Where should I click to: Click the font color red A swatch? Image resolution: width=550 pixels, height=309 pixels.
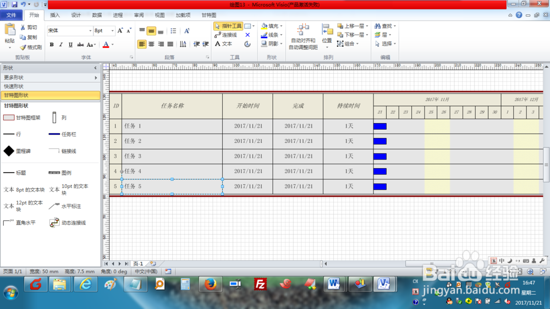pyautogui.click(x=106, y=45)
